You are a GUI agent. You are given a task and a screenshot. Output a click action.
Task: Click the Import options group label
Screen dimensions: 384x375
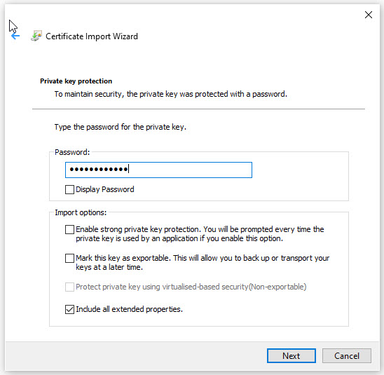tap(81, 212)
